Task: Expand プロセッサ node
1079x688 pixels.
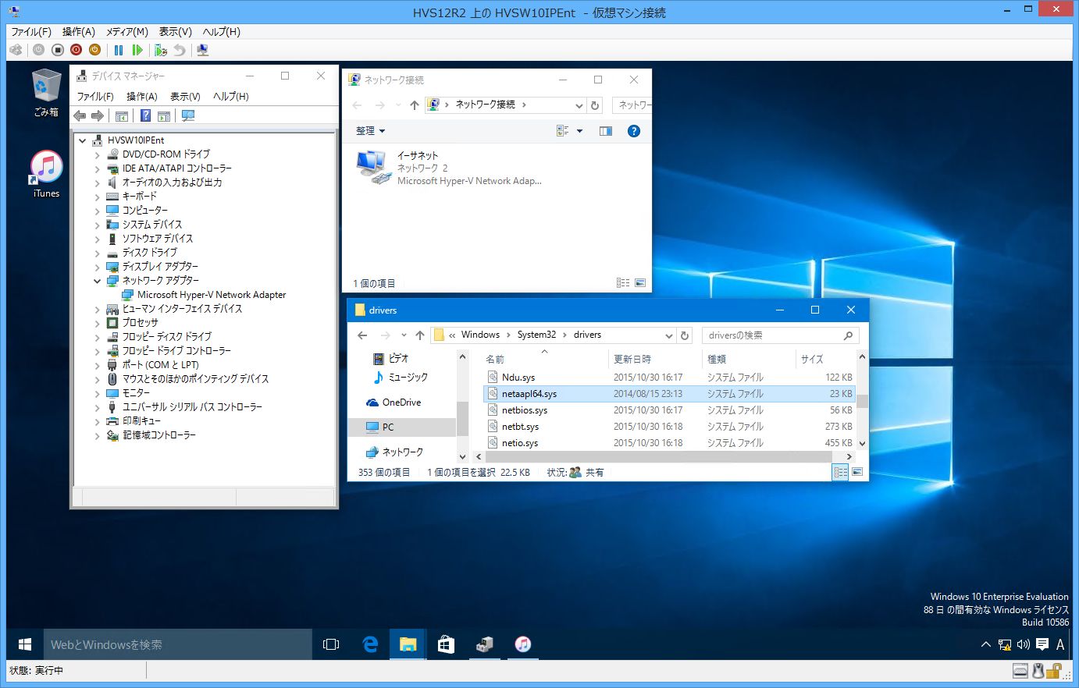Action: [97, 323]
